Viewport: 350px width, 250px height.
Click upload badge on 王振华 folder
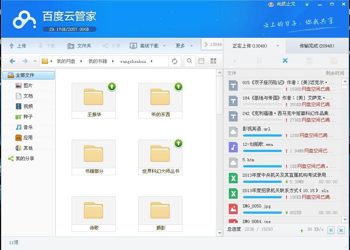(x=112, y=86)
